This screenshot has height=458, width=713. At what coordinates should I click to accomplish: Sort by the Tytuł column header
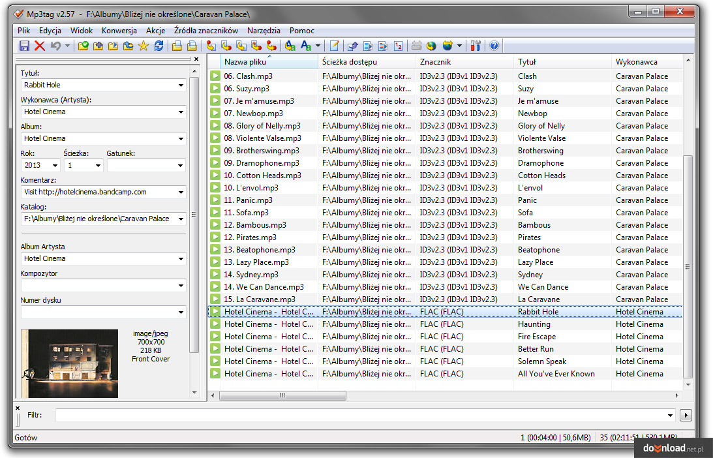point(562,62)
